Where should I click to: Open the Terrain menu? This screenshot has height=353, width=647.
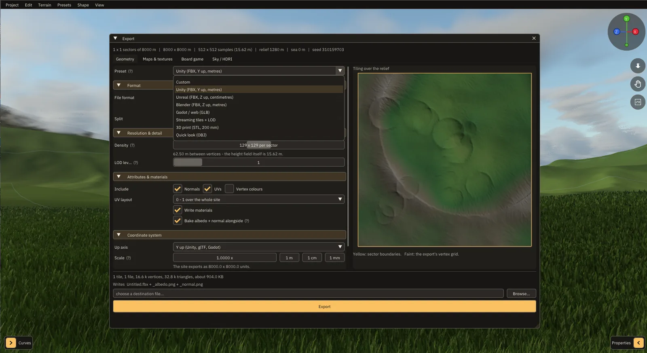(x=44, y=5)
